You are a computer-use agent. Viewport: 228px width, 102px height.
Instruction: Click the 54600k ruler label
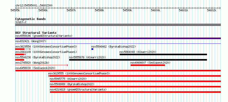[156, 10]
